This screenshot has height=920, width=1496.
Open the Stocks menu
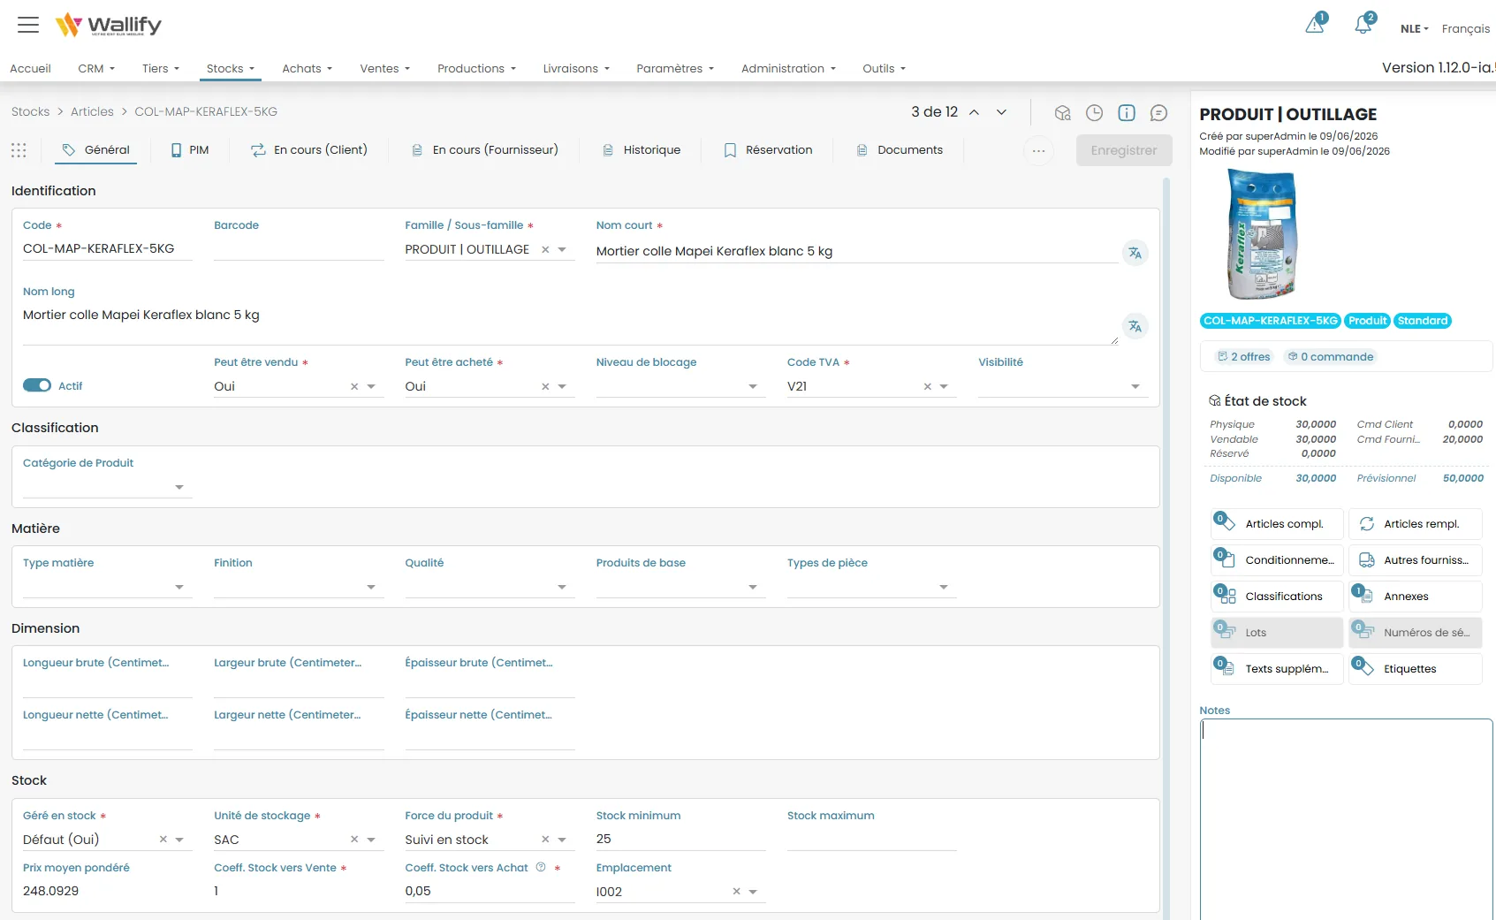pos(230,68)
